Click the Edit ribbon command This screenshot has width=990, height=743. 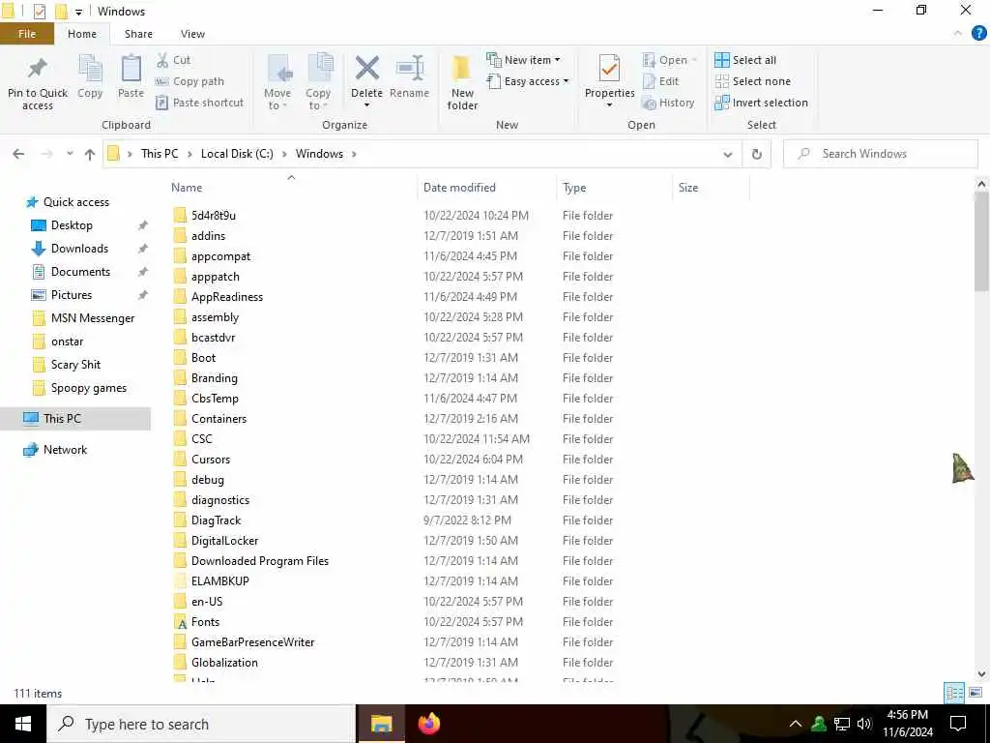coord(660,81)
